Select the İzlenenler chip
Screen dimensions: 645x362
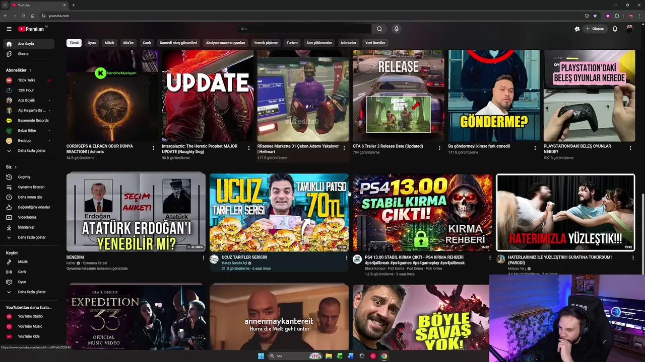pos(349,43)
